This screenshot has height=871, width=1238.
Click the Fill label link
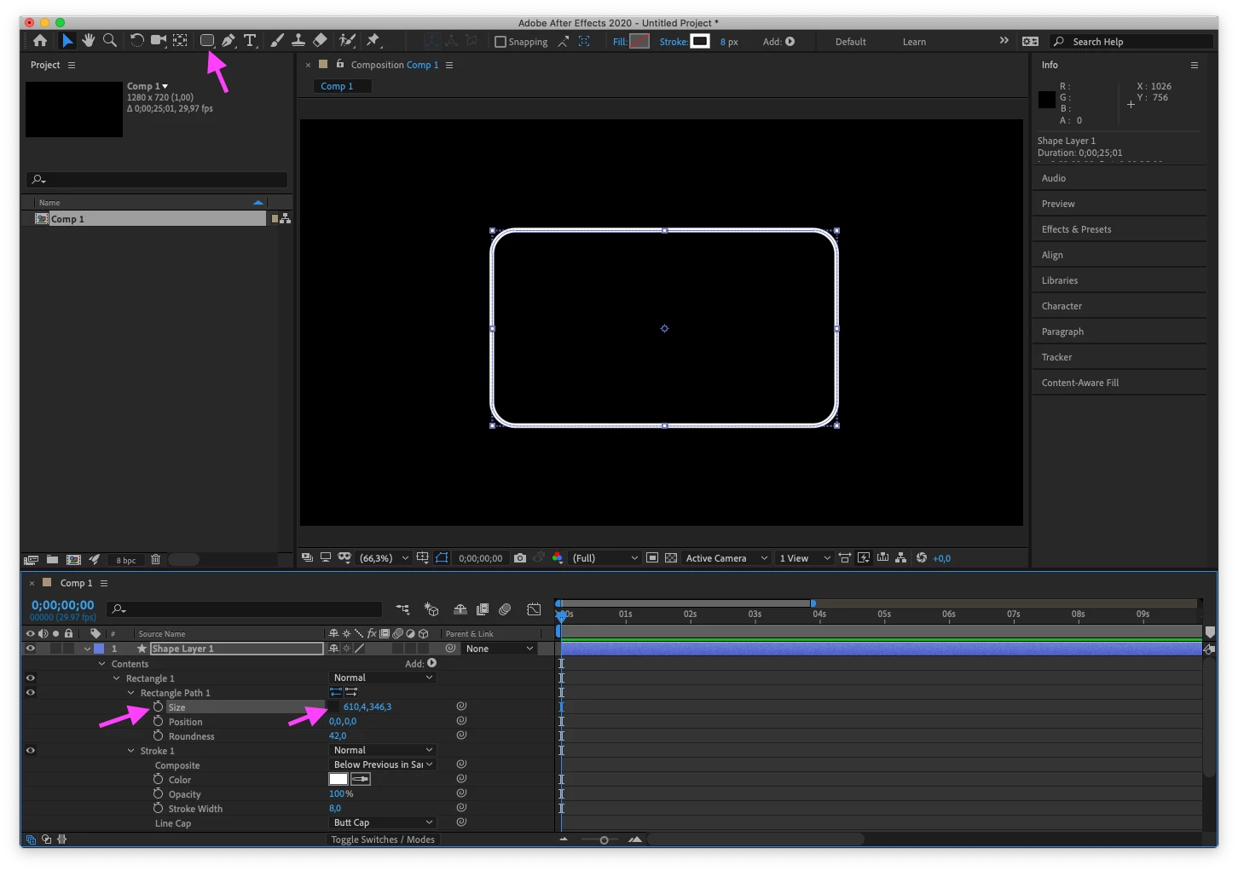click(620, 42)
